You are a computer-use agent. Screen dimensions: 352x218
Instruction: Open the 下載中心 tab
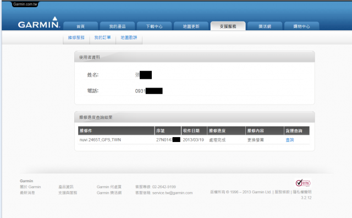click(x=154, y=26)
